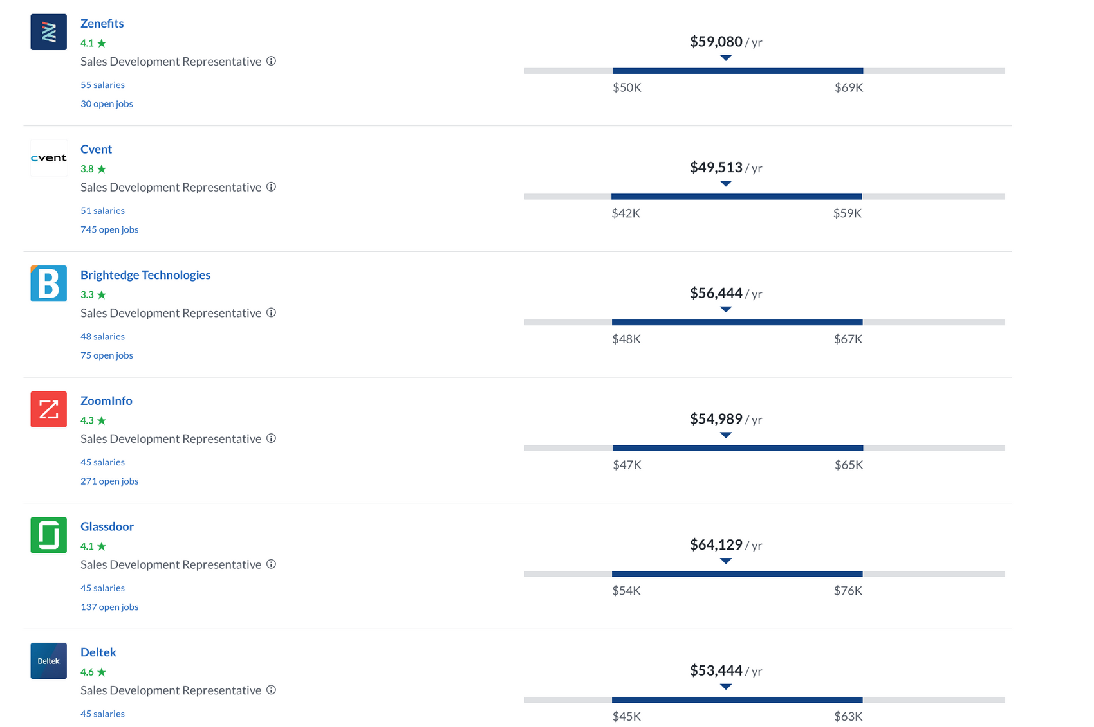Click info icon next to Glassdoor job title

[x=271, y=564]
